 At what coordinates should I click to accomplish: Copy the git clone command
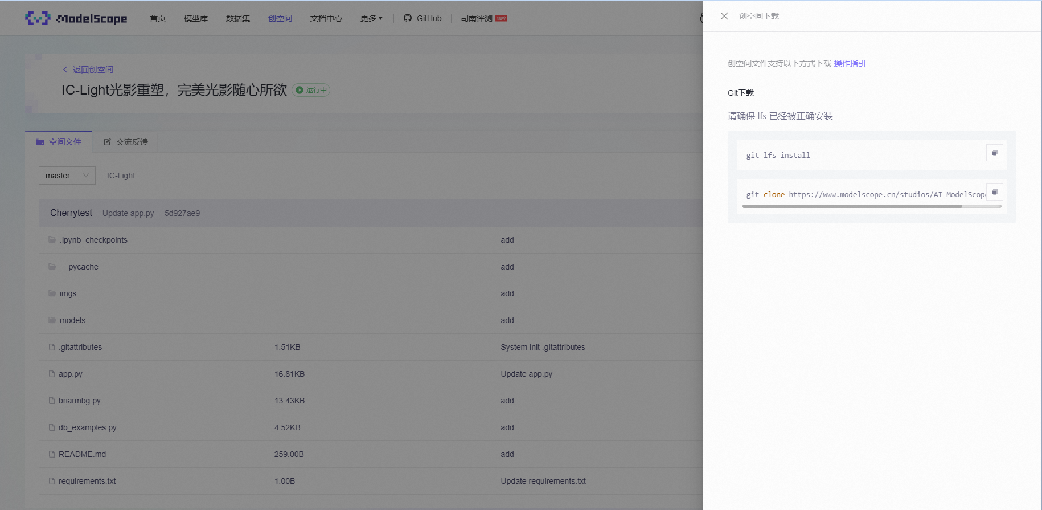coord(995,192)
